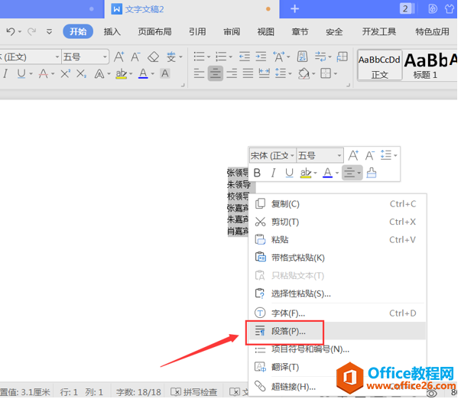Choose 选择性粘贴(S)... from context menu
The image size is (461, 399).
pyautogui.click(x=337, y=294)
